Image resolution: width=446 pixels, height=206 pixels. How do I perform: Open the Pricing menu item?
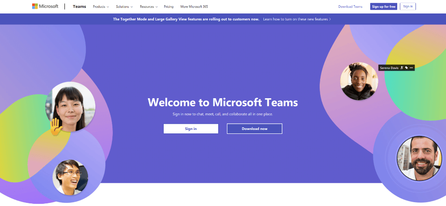click(x=169, y=7)
